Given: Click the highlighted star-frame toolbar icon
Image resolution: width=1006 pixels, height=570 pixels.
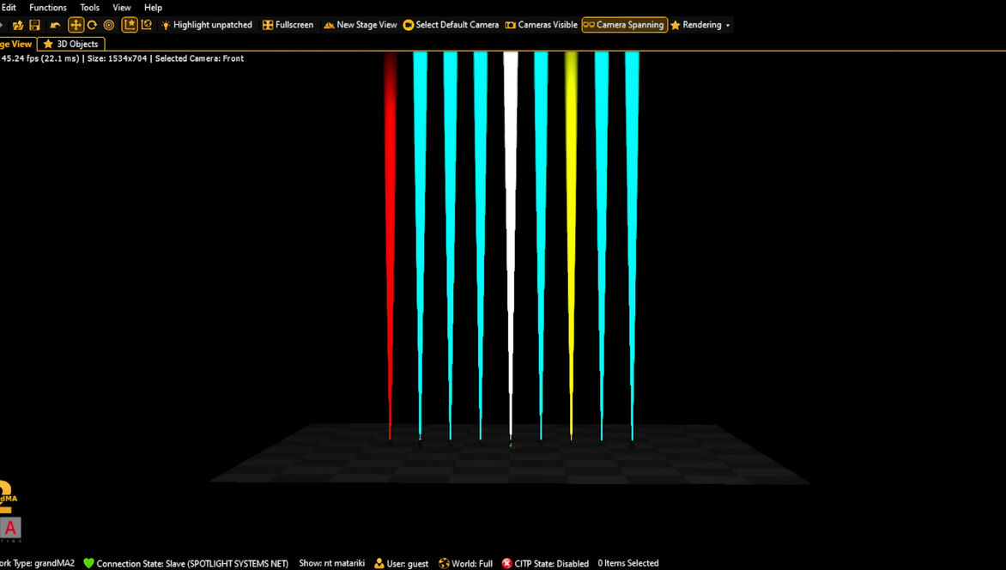Looking at the screenshot, I should pos(130,25).
